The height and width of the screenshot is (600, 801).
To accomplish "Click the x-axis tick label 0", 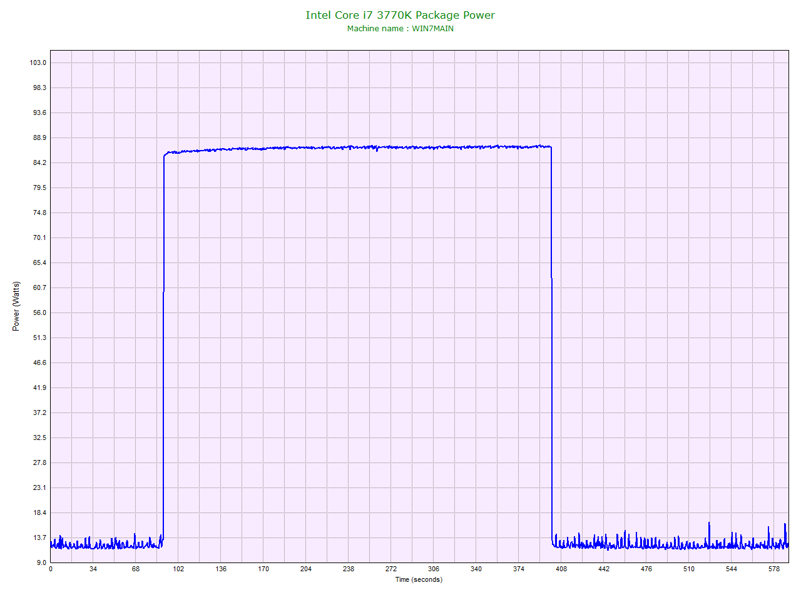I will coord(51,569).
